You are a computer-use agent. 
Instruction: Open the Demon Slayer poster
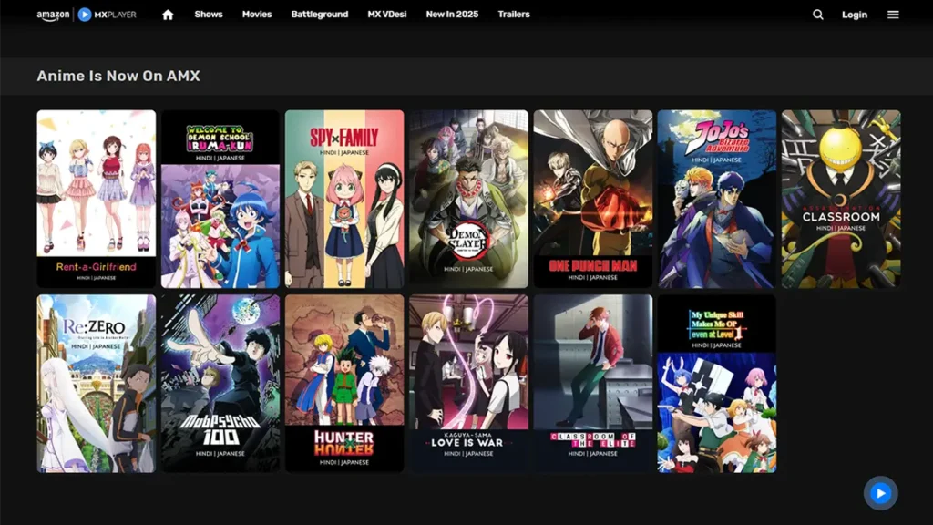[x=468, y=199]
